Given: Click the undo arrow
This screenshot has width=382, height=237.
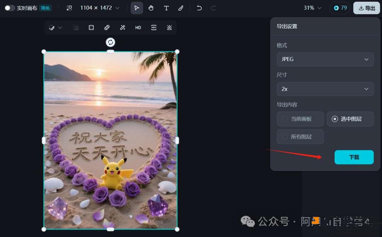Looking at the screenshot, I should tap(199, 8).
